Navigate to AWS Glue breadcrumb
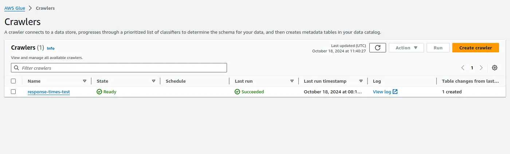510x154 pixels. coord(14,8)
